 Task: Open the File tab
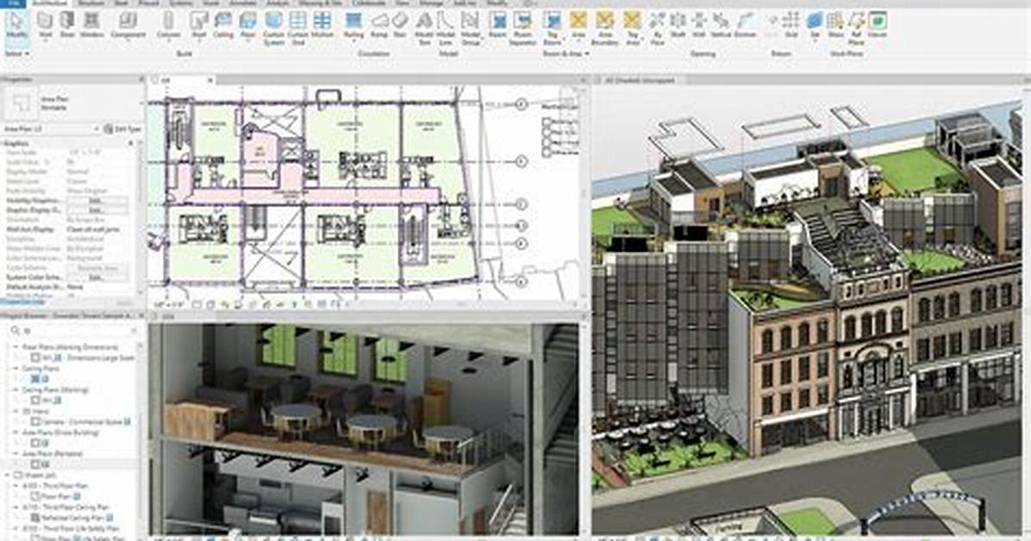coord(13,3)
